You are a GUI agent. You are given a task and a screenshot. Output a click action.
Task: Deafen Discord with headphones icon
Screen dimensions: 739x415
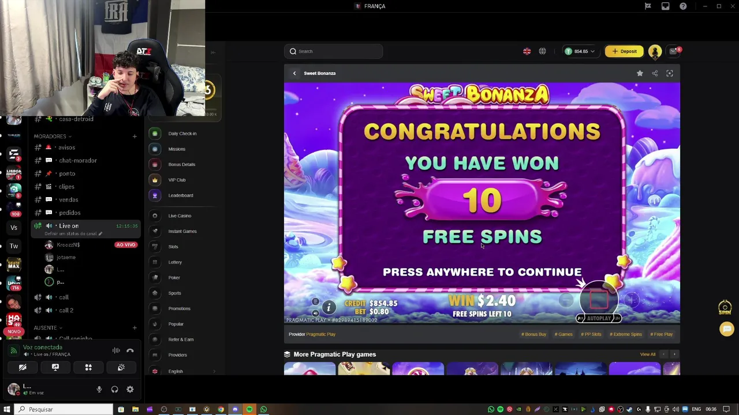click(x=114, y=390)
